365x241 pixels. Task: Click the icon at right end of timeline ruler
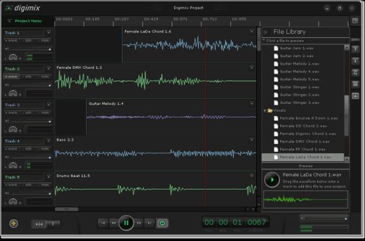[355, 21]
